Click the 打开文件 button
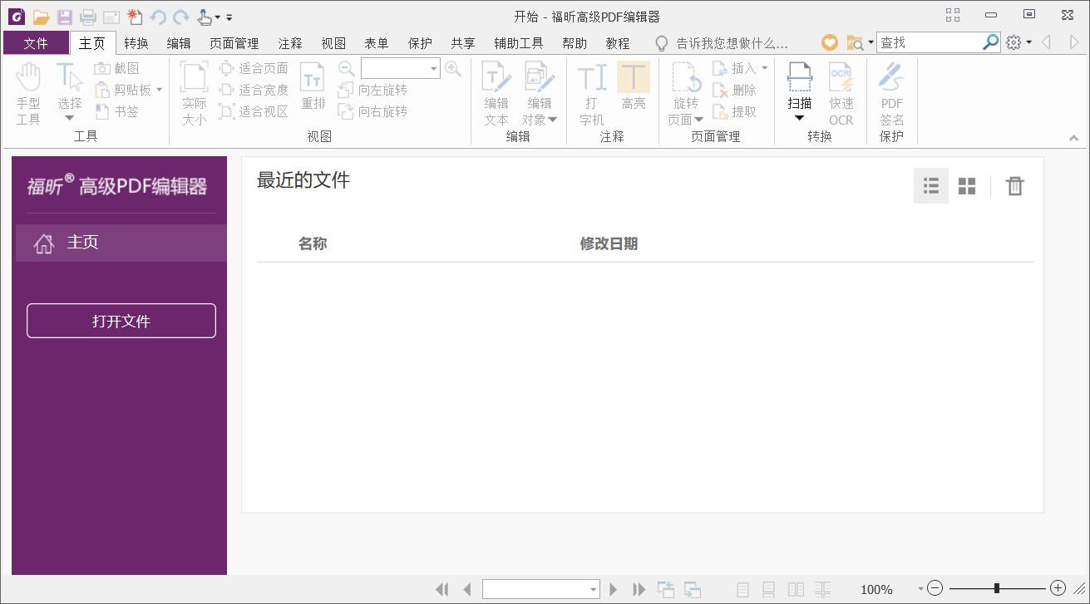The image size is (1090, 604). 121,321
